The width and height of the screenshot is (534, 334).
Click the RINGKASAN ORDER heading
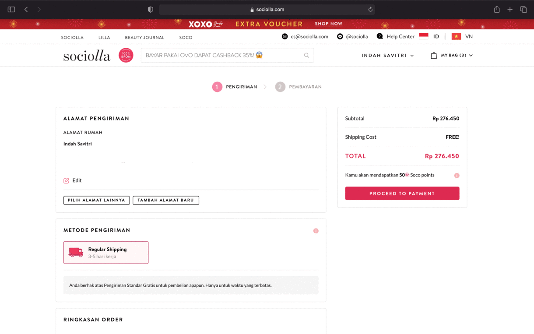coord(93,320)
